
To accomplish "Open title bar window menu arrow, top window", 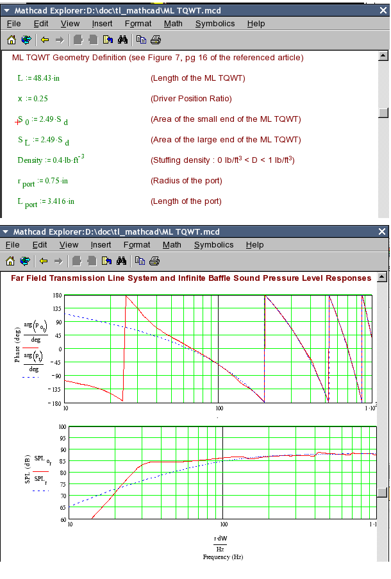I will coord(6,10).
